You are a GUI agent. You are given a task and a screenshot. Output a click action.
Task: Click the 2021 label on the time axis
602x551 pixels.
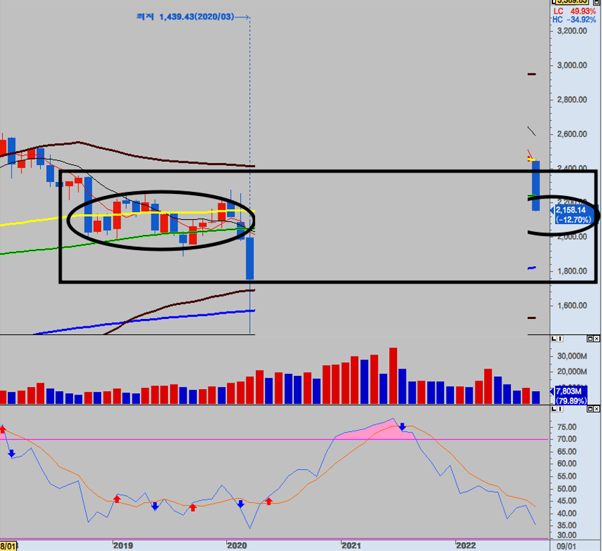point(352,545)
